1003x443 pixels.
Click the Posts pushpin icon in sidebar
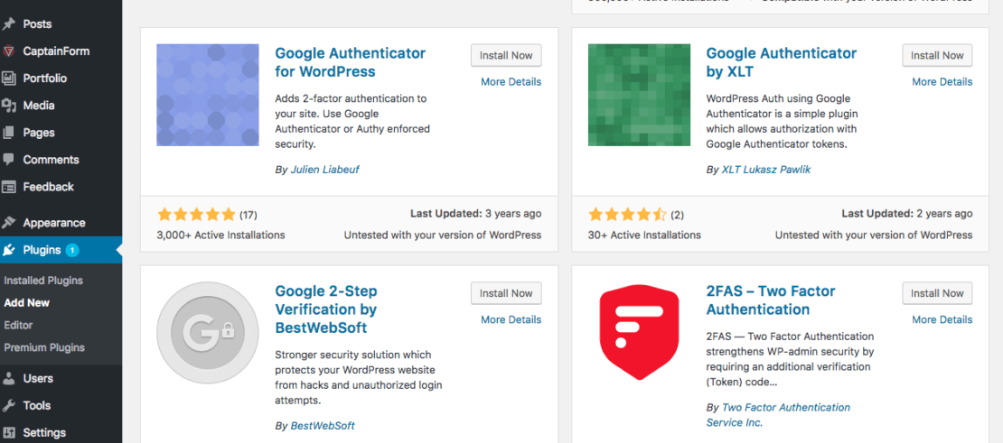(x=8, y=24)
